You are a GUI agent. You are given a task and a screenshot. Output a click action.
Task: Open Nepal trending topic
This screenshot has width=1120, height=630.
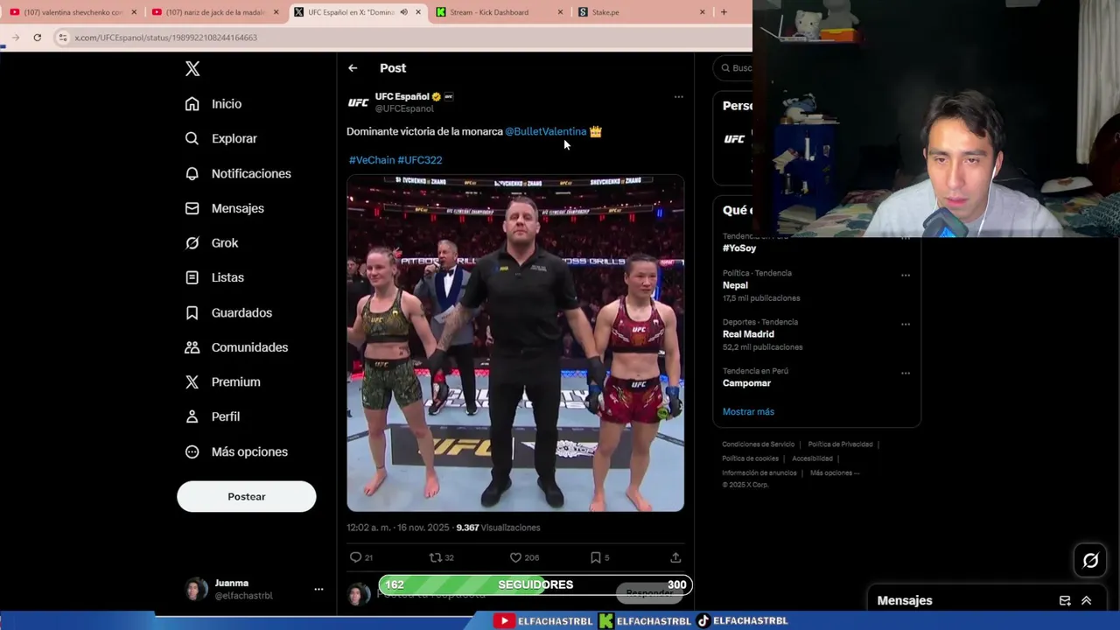pos(735,285)
